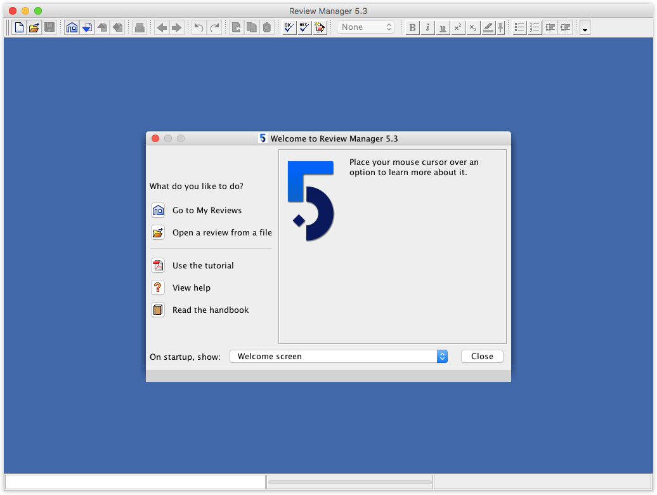The image size is (657, 495).
Task: Click the tutorial PDF icon in the welcome dialog
Action: 158,265
